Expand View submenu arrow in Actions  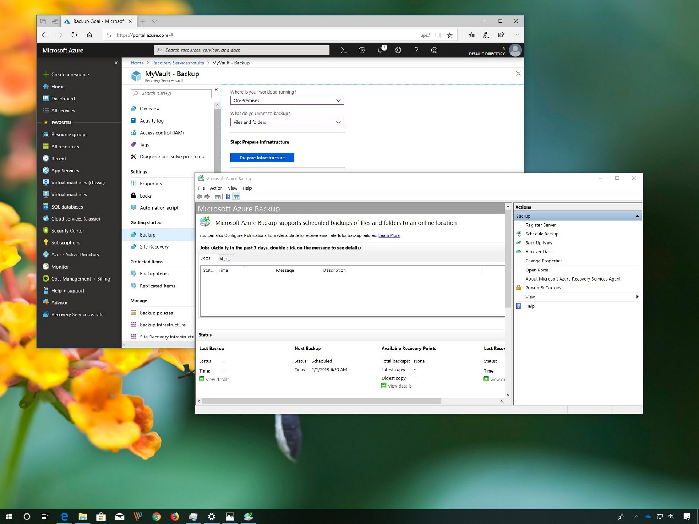click(x=637, y=297)
